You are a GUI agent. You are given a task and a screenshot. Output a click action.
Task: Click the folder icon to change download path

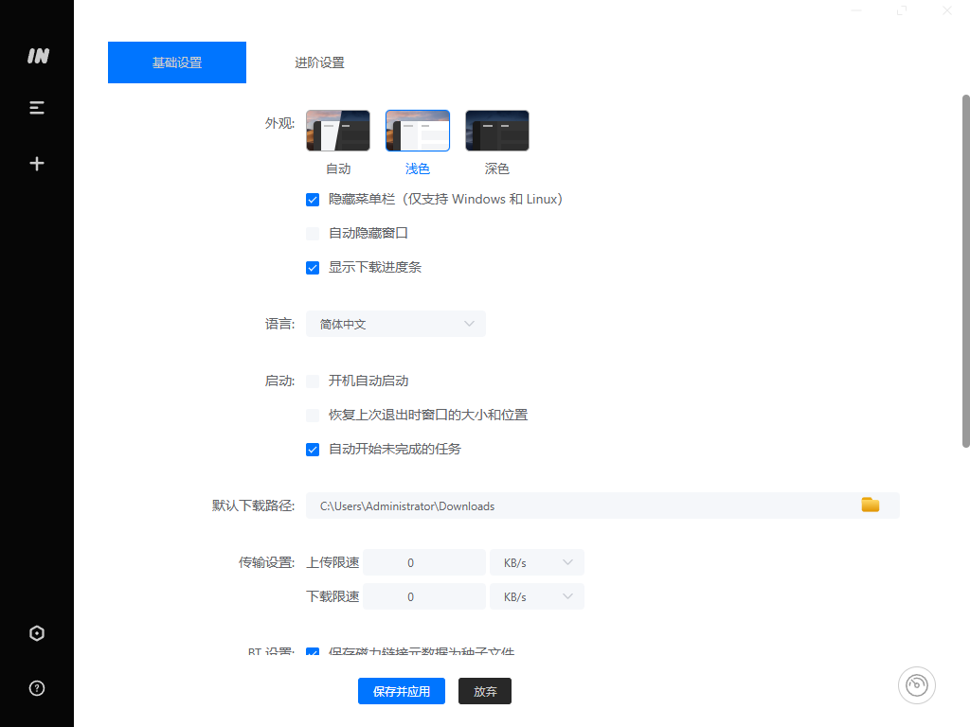pos(871,505)
